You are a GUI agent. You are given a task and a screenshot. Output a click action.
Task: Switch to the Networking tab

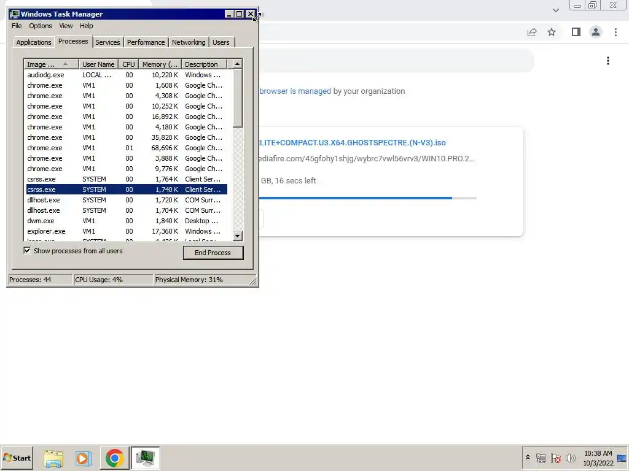click(x=189, y=42)
